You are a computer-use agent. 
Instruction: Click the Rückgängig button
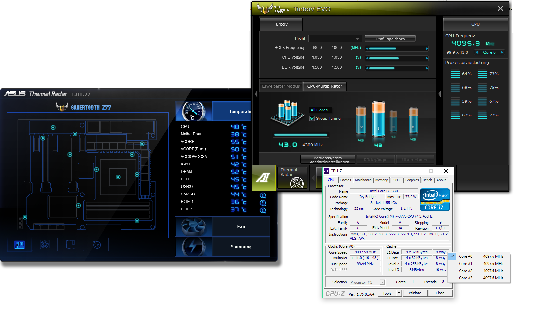point(376,160)
